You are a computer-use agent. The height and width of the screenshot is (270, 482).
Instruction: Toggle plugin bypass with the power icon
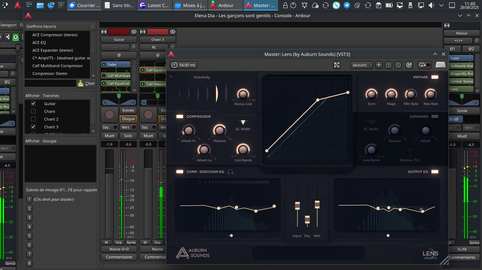point(409,65)
